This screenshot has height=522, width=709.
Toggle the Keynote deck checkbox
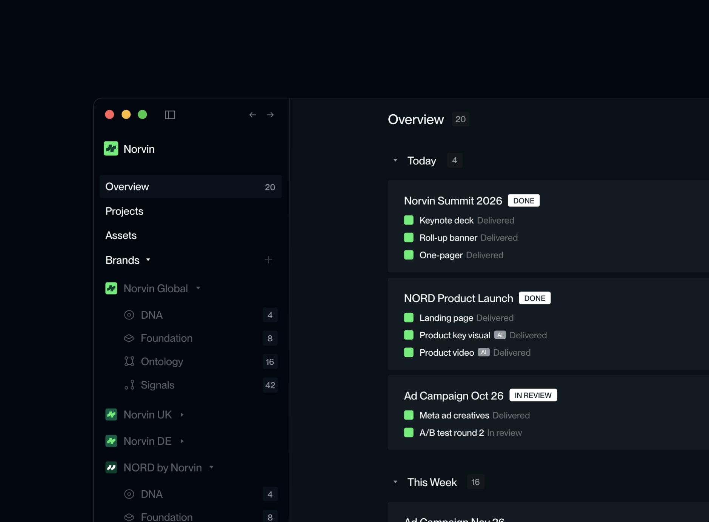409,220
